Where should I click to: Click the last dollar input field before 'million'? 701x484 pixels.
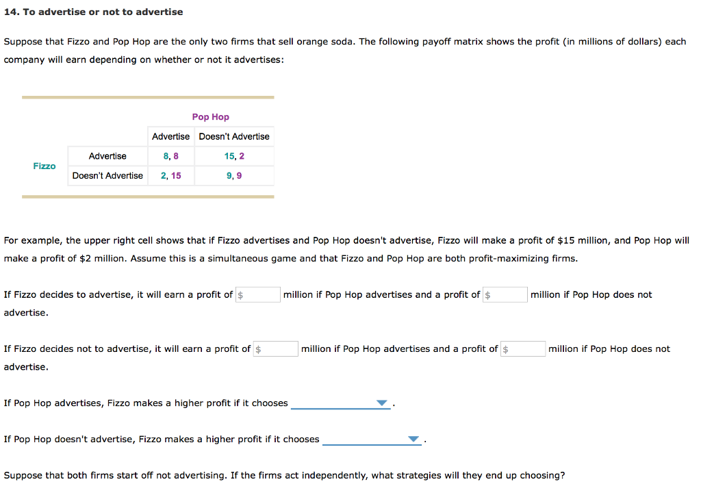522,348
